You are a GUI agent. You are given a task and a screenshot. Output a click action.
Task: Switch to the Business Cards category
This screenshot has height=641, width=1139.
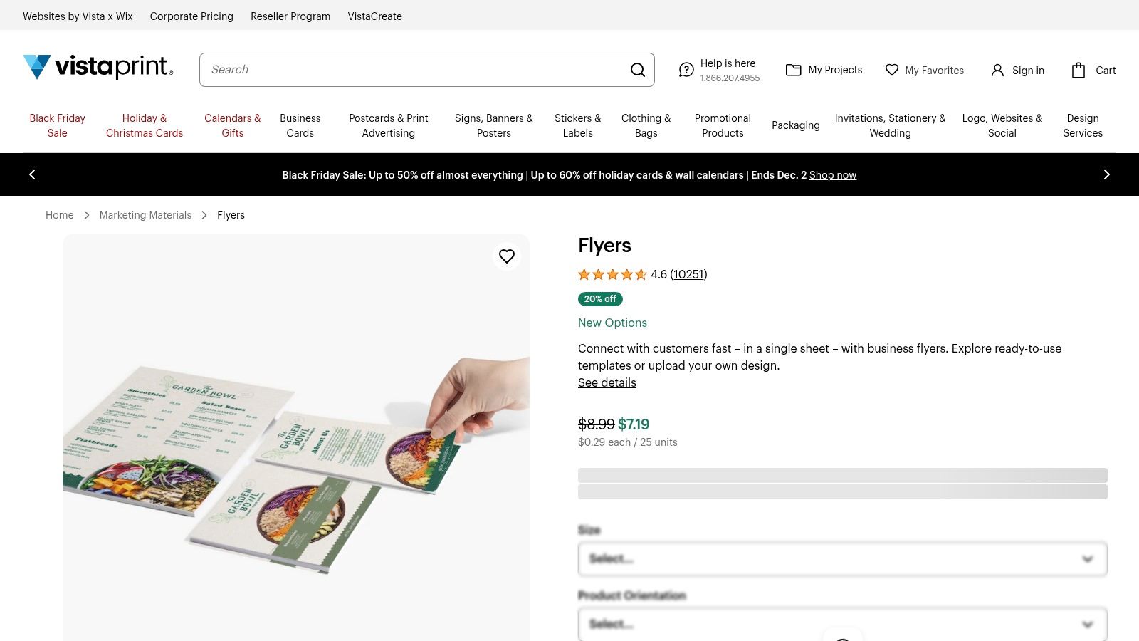(x=300, y=125)
